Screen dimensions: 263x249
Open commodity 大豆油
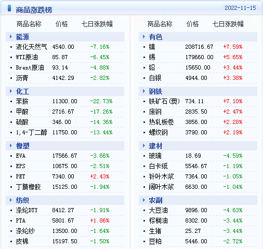coord(158,210)
